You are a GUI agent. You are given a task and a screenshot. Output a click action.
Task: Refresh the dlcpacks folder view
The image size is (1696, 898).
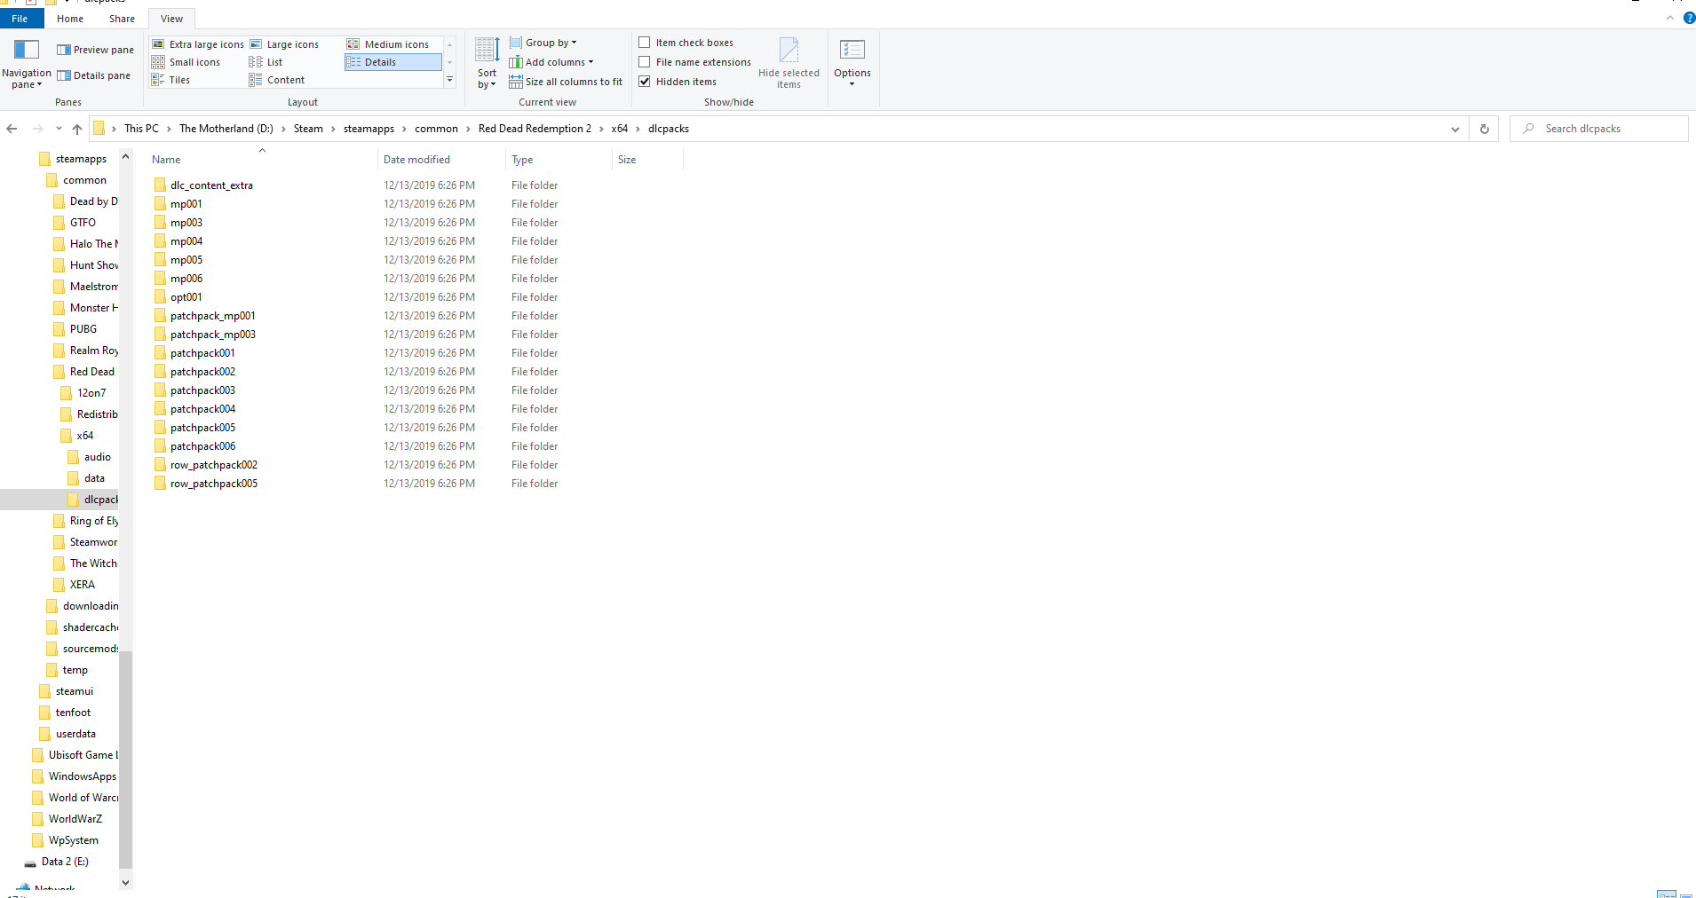(1484, 129)
